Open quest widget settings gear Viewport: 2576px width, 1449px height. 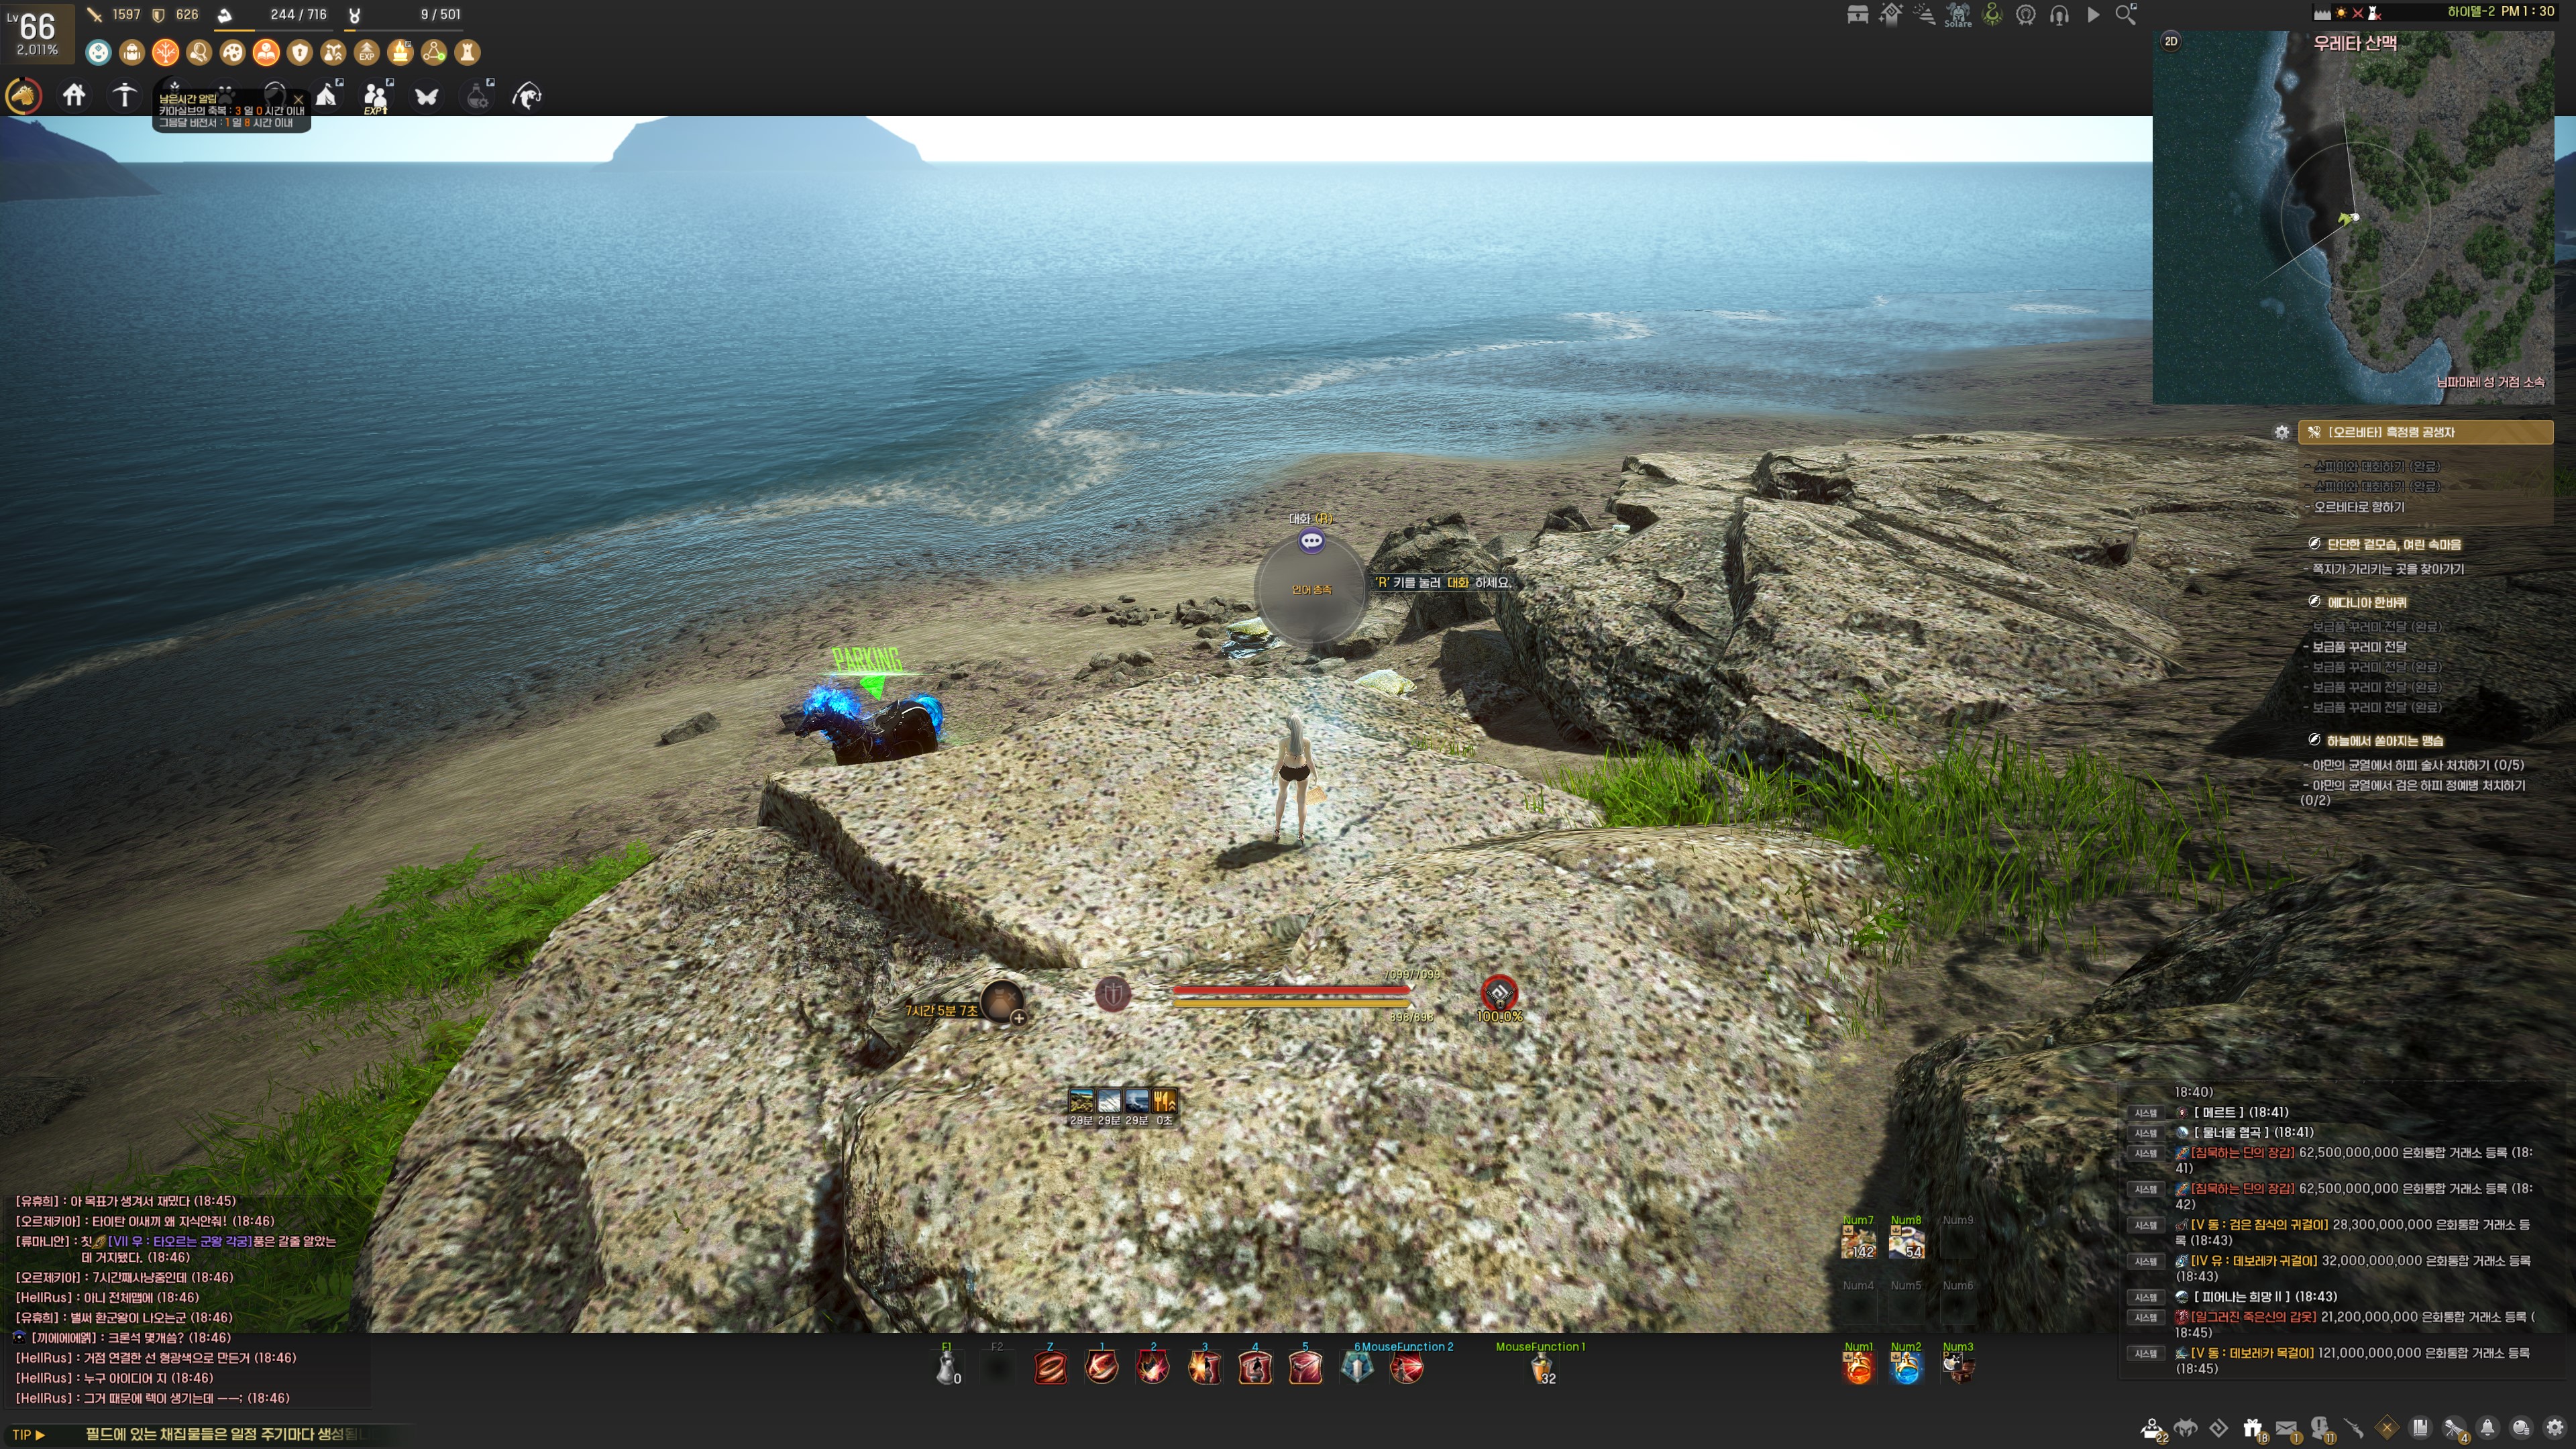tap(2282, 432)
